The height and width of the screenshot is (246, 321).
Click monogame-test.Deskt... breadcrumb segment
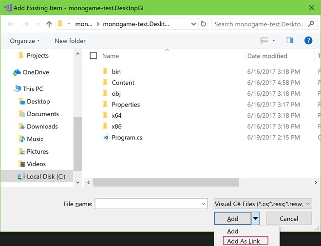click(136, 24)
